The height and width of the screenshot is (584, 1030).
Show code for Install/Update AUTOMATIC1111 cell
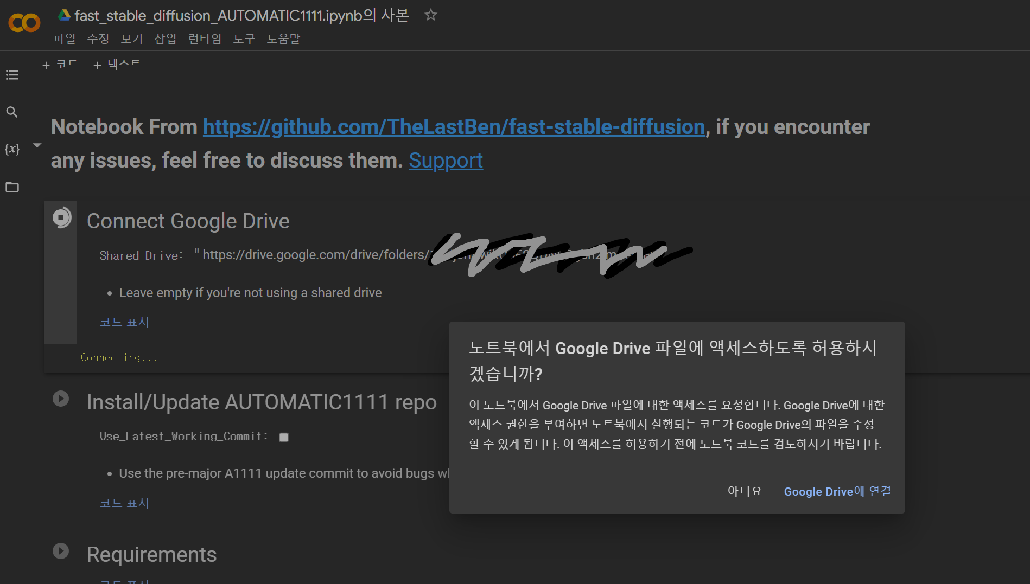click(124, 503)
